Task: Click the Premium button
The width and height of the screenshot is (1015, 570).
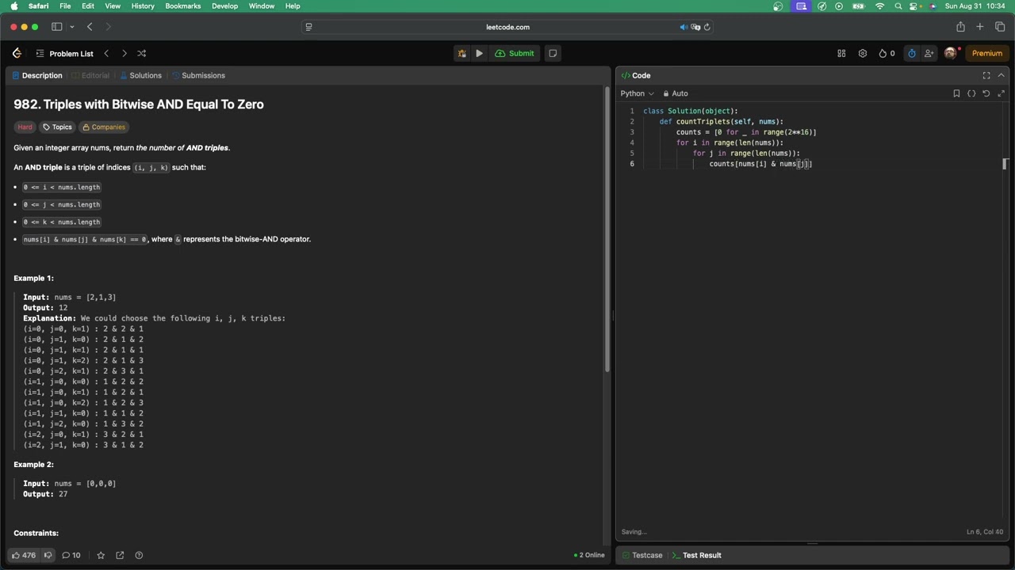Action: pos(987,53)
